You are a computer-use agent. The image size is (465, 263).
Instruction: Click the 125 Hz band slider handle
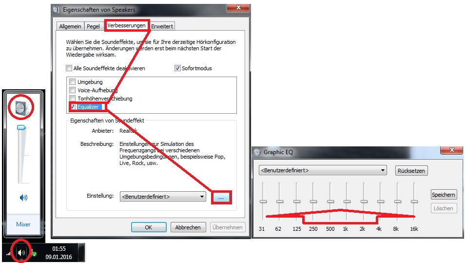296,202
